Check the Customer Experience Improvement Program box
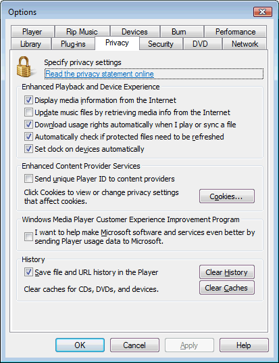Viewport: 279px width, 363px height. click(28, 236)
